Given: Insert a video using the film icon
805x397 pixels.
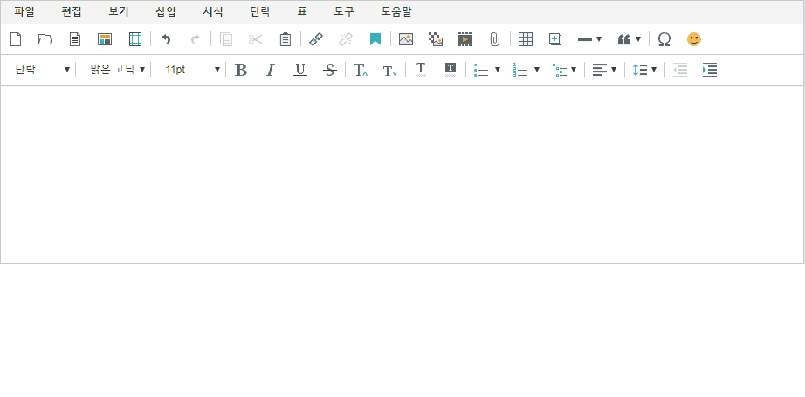Looking at the screenshot, I should 465,39.
